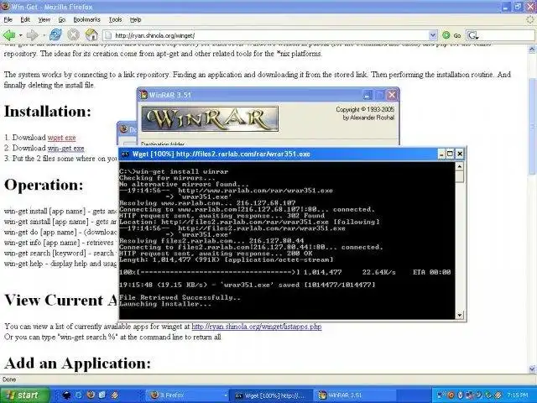Click the address bar URL field
Screen dimensions: 537x403
(x=266, y=35)
